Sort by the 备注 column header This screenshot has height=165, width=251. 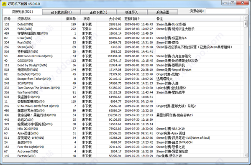(x=198, y=19)
